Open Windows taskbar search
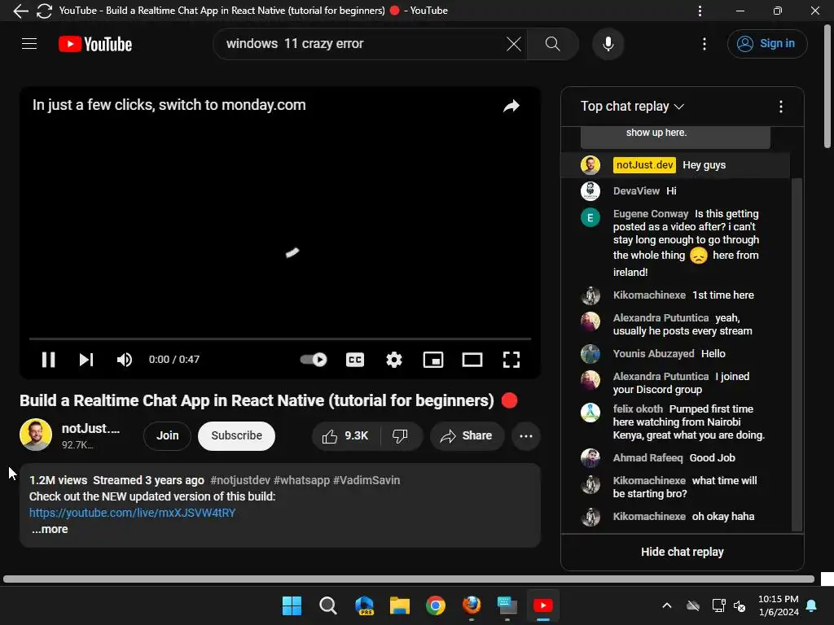The image size is (834, 625). pyautogui.click(x=327, y=605)
